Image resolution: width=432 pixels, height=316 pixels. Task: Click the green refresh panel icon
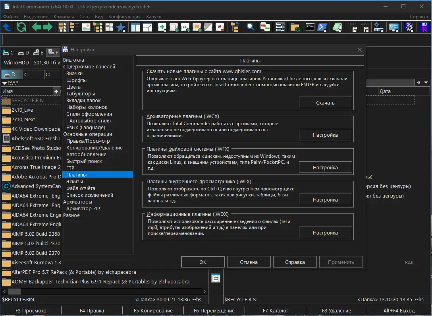(x=21, y=27)
